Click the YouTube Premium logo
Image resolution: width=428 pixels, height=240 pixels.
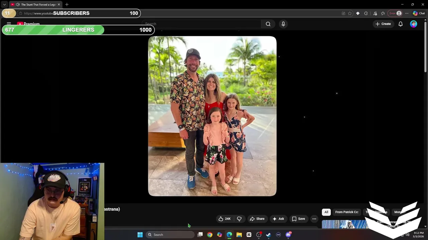click(x=28, y=24)
